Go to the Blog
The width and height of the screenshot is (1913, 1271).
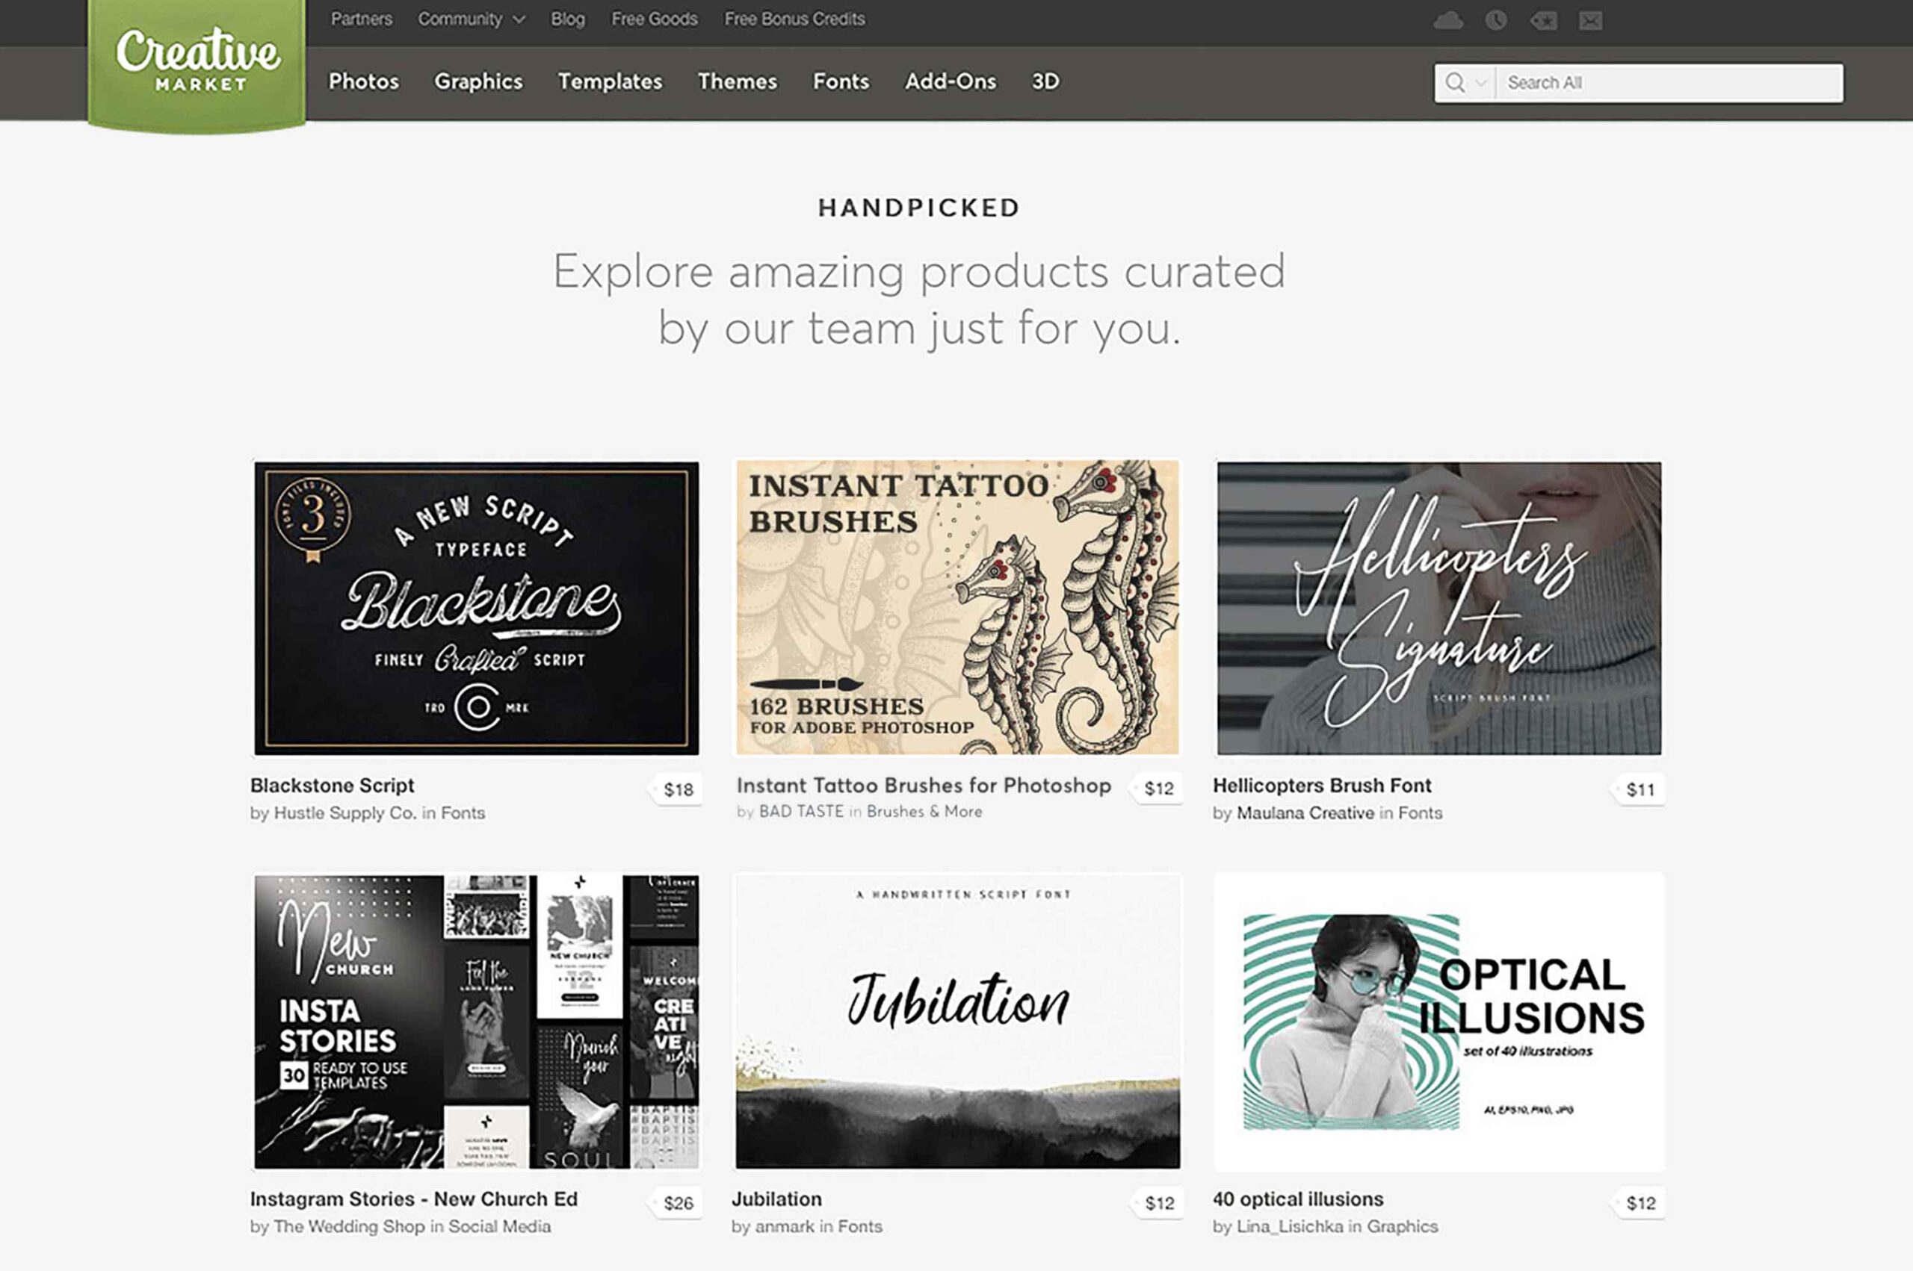tap(568, 19)
